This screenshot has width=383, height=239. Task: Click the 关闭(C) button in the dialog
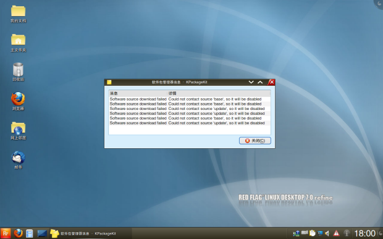tap(255, 141)
